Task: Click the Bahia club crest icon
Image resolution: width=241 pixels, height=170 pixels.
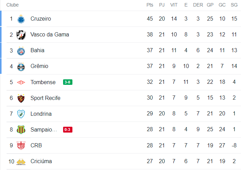Action: (21, 50)
